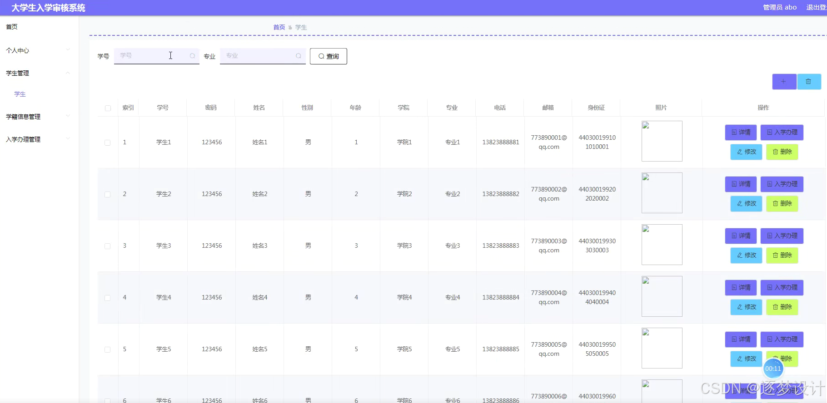Click the plus add-student icon button

point(784,82)
